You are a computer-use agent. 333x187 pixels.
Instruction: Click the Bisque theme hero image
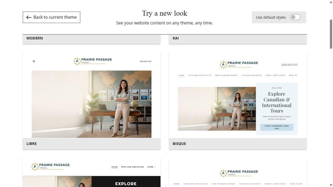pyautogui.click(x=217, y=109)
